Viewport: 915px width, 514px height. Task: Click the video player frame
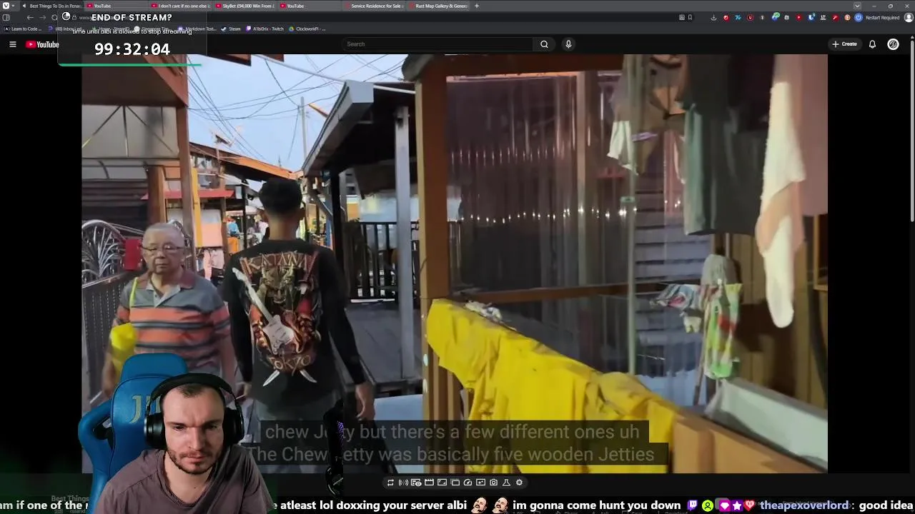coord(455,264)
